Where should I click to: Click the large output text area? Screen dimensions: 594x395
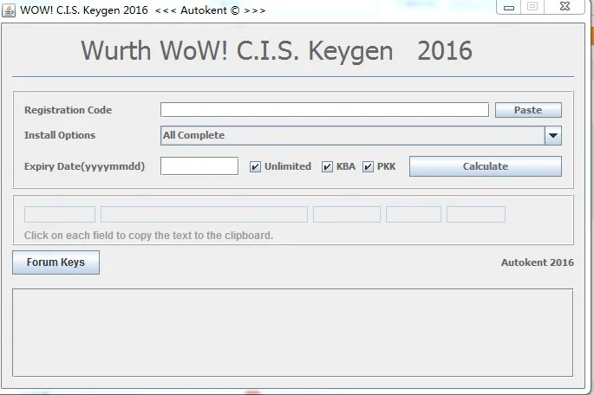click(x=292, y=333)
